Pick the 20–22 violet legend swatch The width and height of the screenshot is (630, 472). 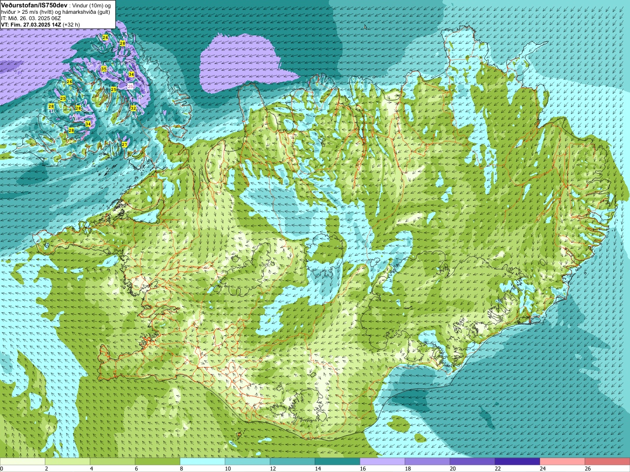coord(472,462)
